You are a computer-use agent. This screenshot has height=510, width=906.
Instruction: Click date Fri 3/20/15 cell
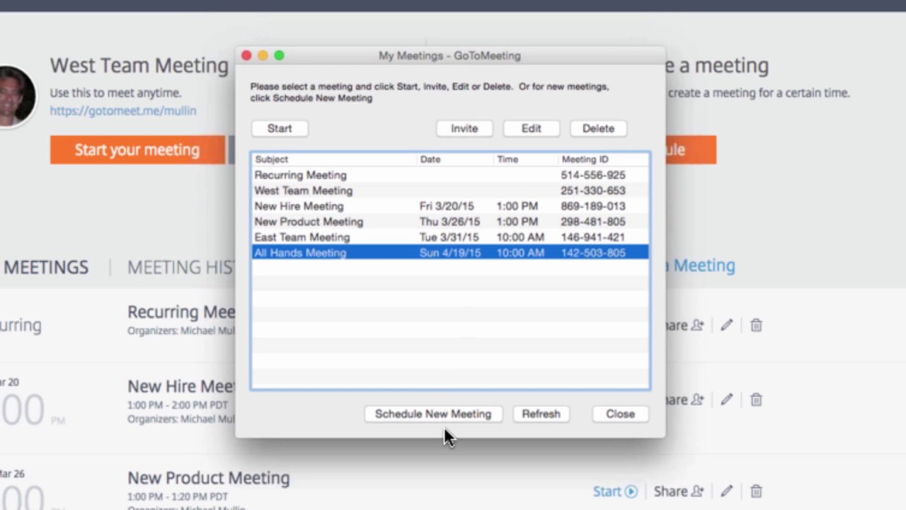click(x=447, y=206)
